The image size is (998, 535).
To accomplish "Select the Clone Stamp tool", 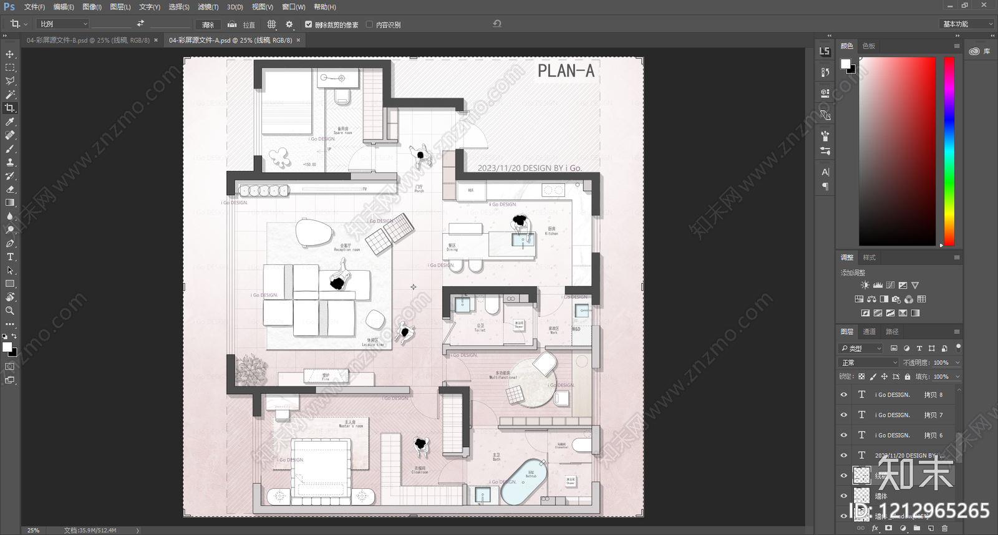I will click(10, 162).
